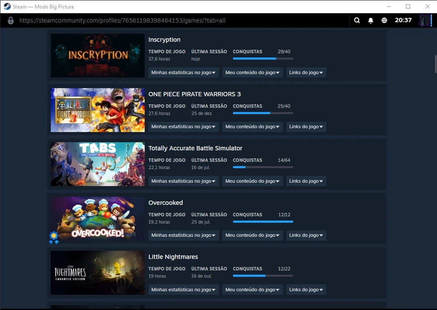This screenshot has width=437, height=310.
Task: Click the vertical scrollbar thumb
Action: click(x=435, y=64)
